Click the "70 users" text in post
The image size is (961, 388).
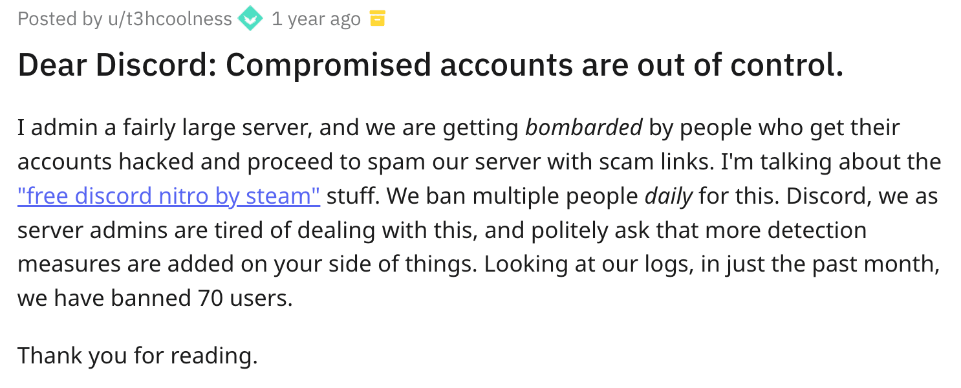tap(242, 298)
